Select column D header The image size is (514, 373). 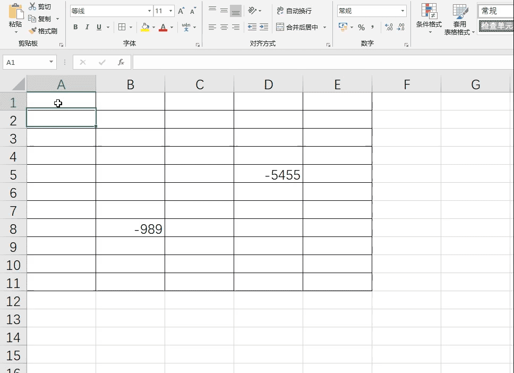(x=269, y=84)
